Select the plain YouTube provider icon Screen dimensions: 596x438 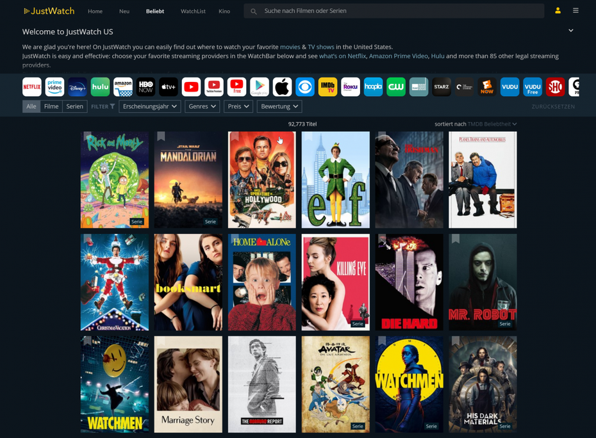point(191,87)
